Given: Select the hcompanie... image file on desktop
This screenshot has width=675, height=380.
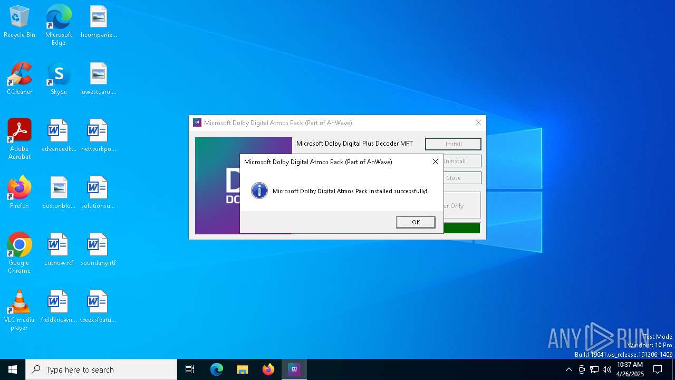Looking at the screenshot, I should coord(99,22).
